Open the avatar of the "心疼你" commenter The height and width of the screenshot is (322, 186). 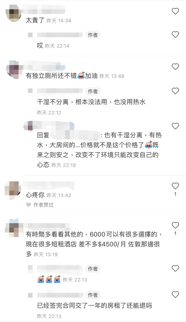point(13,190)
